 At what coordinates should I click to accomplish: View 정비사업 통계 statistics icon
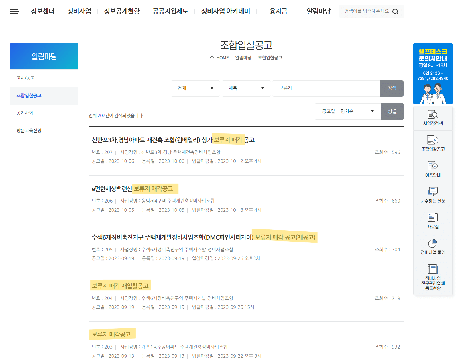[x=432, y=246]
